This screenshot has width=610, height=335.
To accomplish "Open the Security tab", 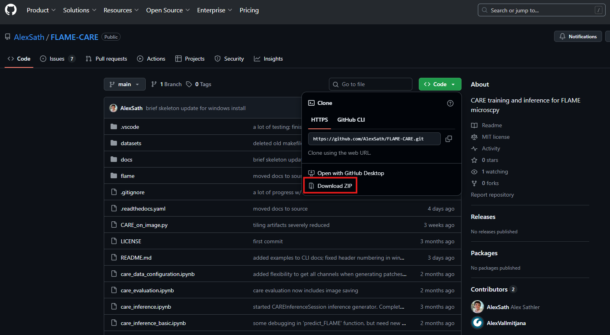I will [x=229, y=59].
